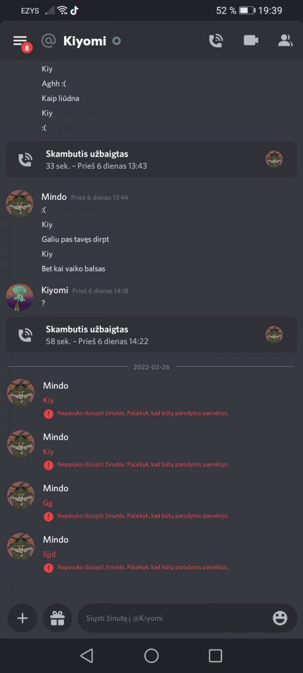Viewport: 303px width, 673px height.
Task: Tap the plus attachment button
Action: [22, 618]
